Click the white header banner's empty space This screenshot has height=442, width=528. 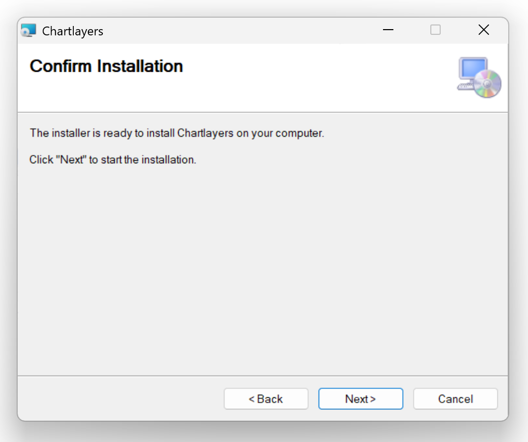(312, 78)
